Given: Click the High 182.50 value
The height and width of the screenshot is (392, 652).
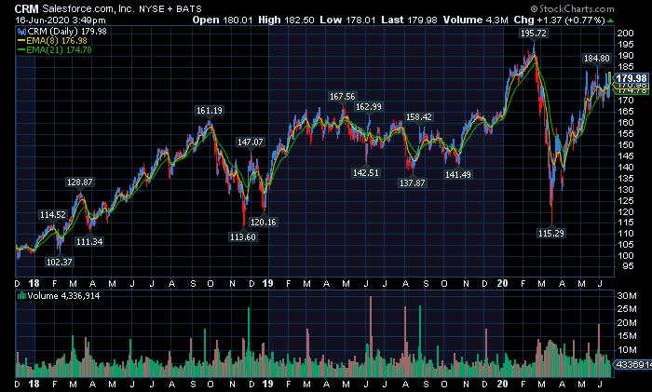Looking at the screenshot, I should 286,20.
